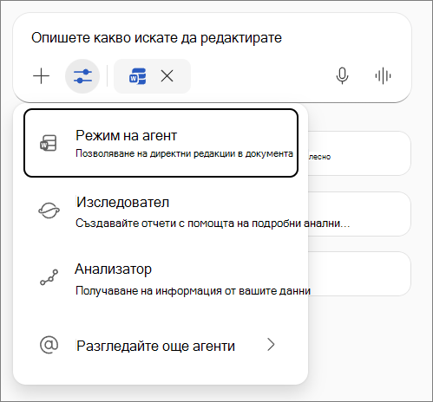433x402 pixels.
Task: Select the "Режим на агент" menu option
Action: coord(161,143)
